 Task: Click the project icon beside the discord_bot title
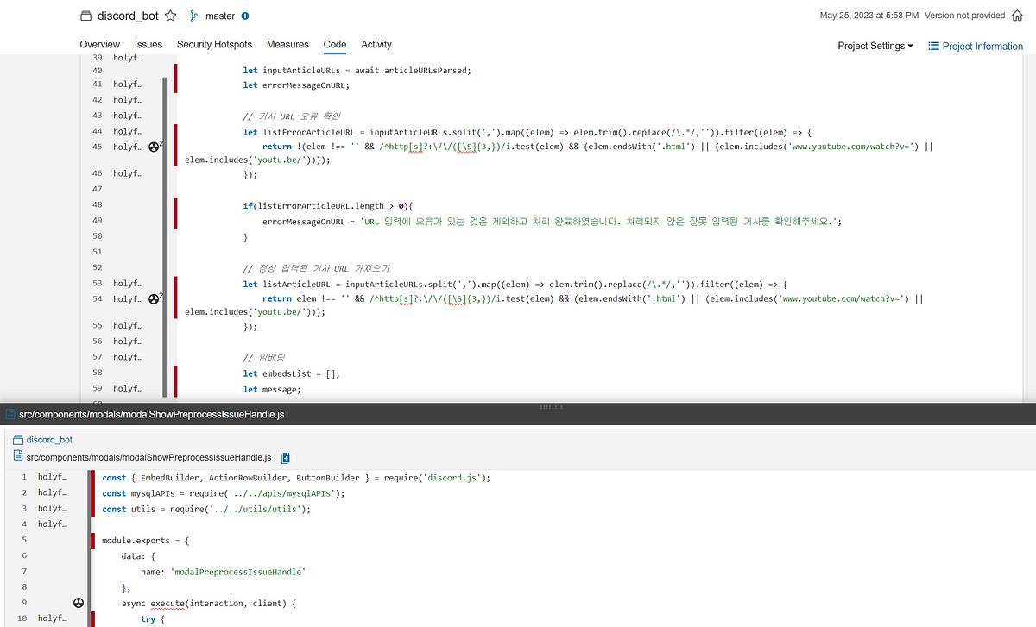coord(85,16)
